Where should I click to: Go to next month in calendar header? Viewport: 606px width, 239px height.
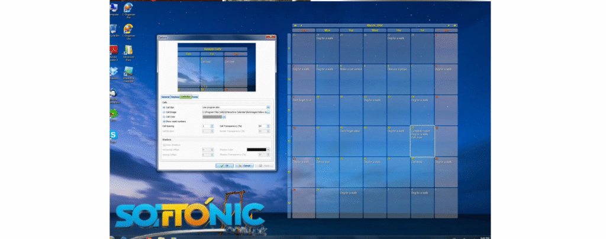449,25
